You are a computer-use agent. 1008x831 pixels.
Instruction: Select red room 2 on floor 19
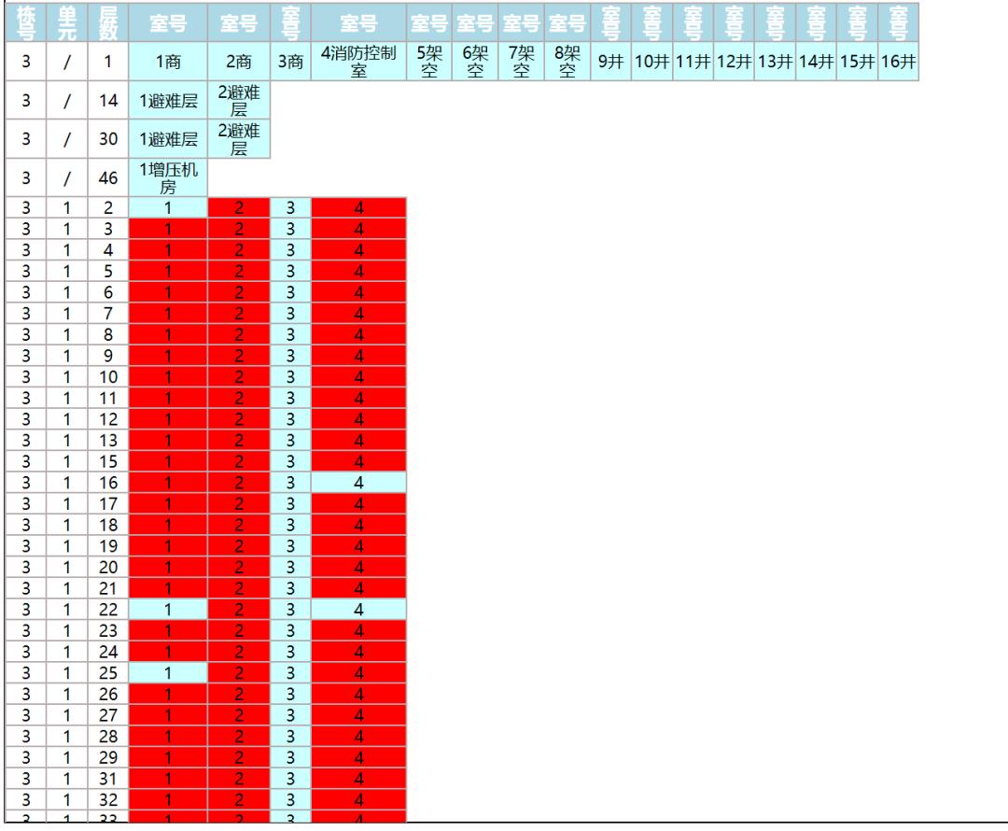tap(239, 546)
